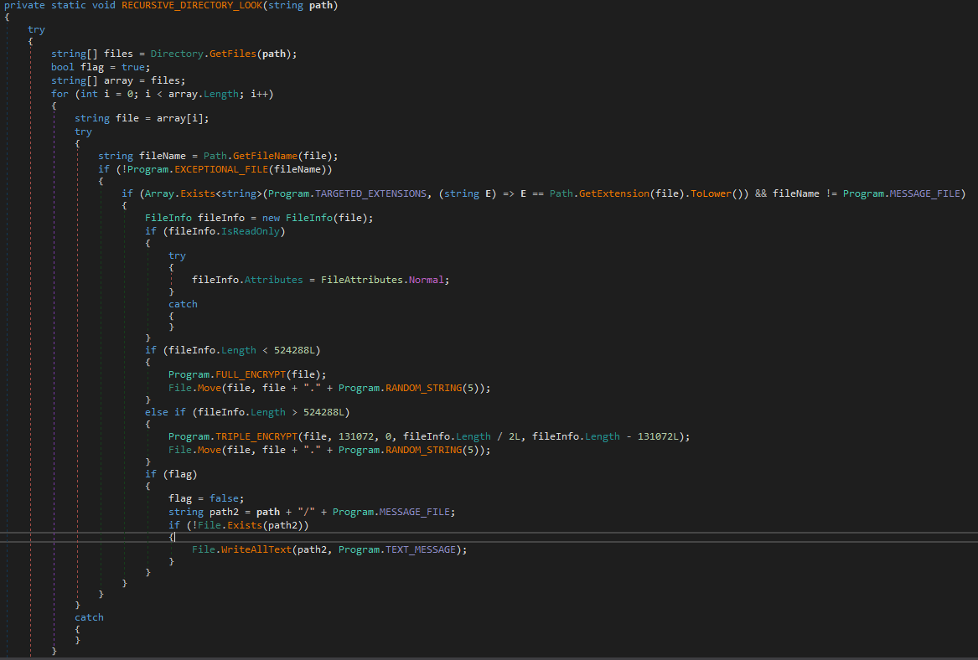Click the 'Normal' enum value
Image resolution: width=978 pixels, height=660 pixels.
pos(426,280)
